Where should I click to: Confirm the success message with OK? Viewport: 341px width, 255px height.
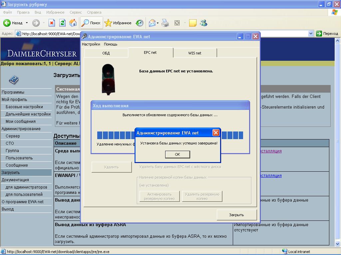(x=177, y=154)
